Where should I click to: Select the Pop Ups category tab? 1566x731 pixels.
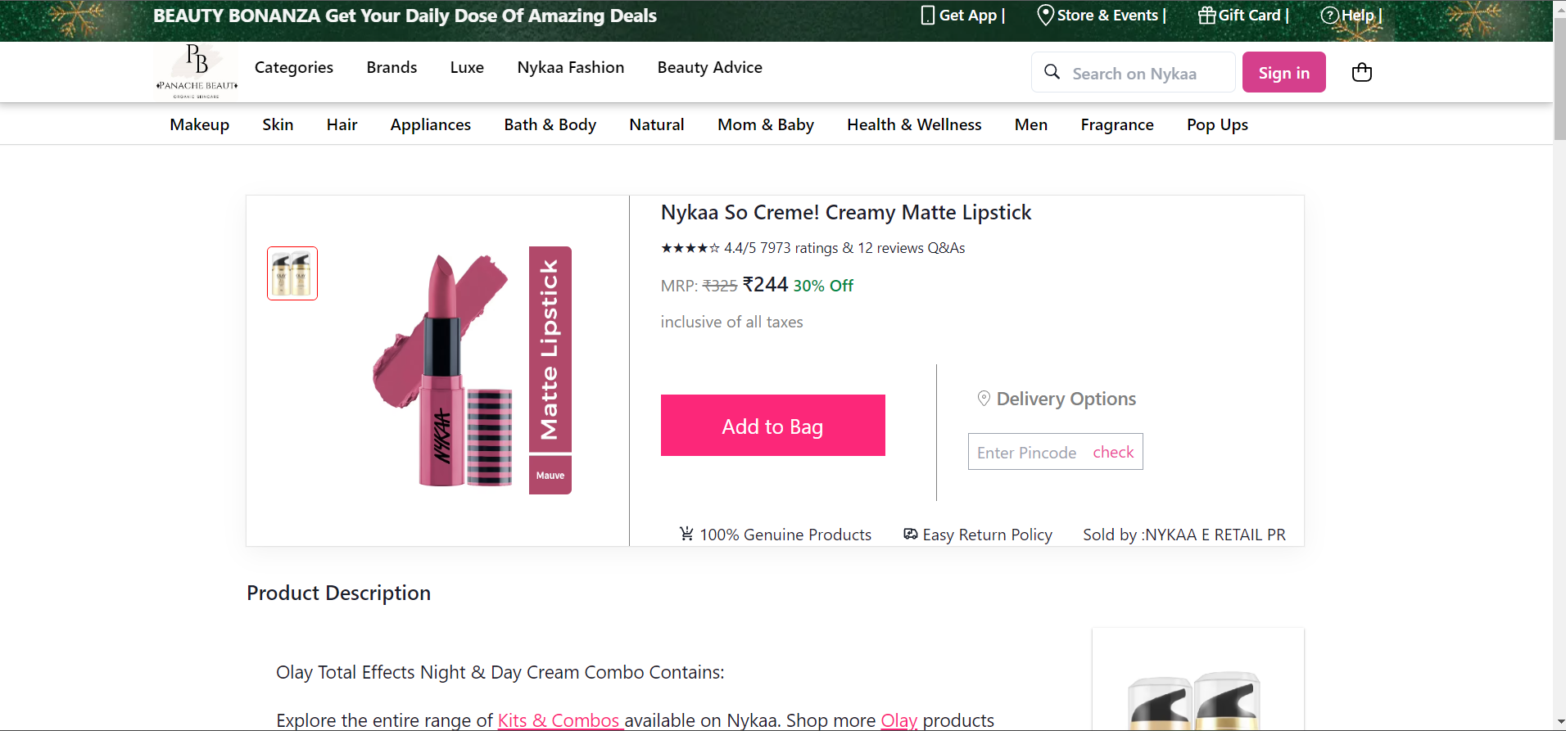[1217, 124]
